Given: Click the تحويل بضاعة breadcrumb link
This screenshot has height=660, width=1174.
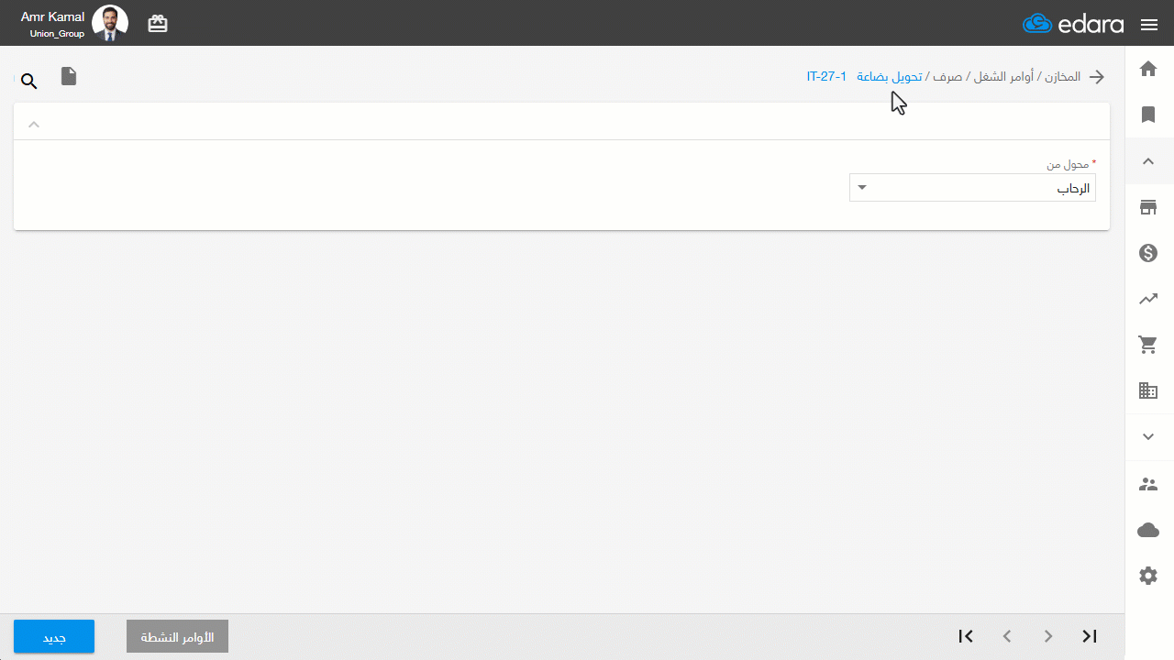Looking at the screenshot, I should click(x=890, y=77).
